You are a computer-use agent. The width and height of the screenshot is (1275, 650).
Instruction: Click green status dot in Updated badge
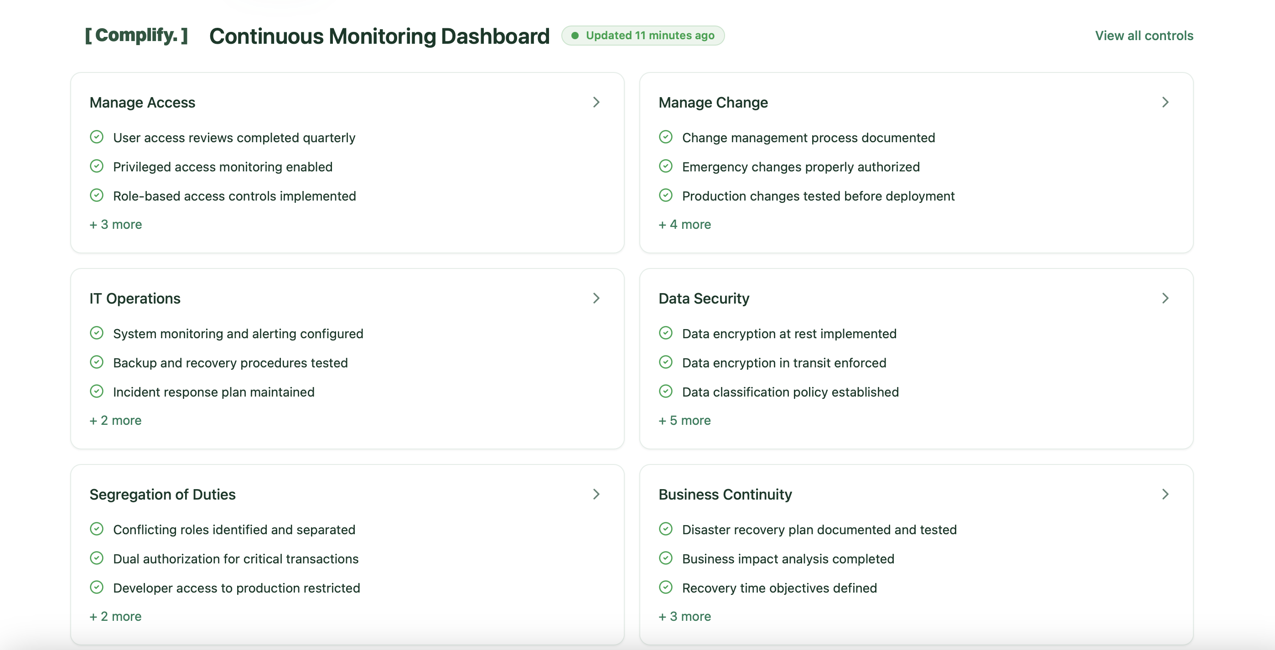coord(575,36)
